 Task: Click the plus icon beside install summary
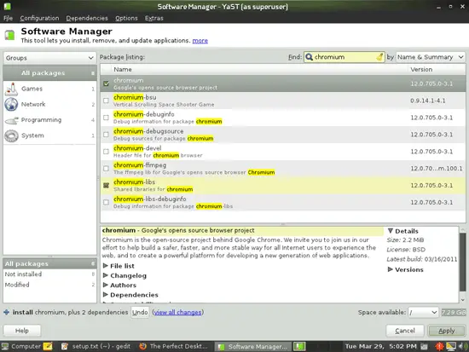tap(6, 312)
